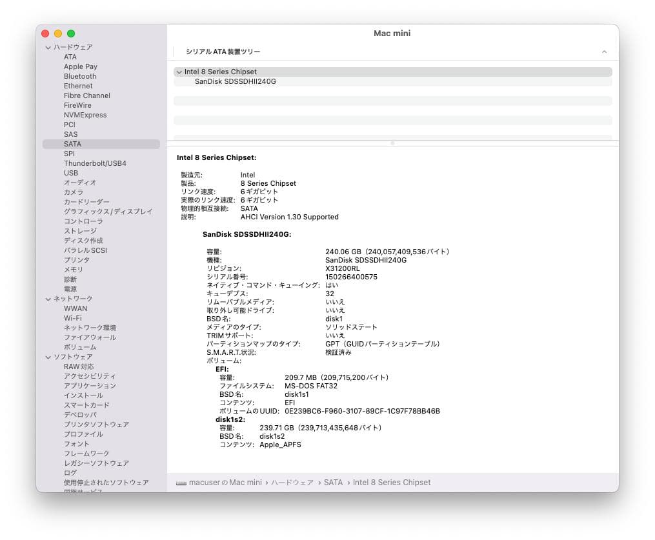This screenshot has height=540, width=655.
Task: Collapse the シリアルATA装置ツリー panel with its chevron
Action: (604, 51)
